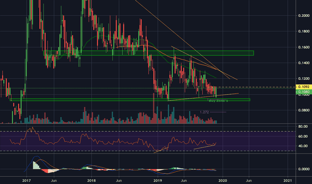Image resolution: width=312 pixels, height=184 pixels.
Task: Click the 1.272 Fibonacci level label
Action: coord(204,112)
